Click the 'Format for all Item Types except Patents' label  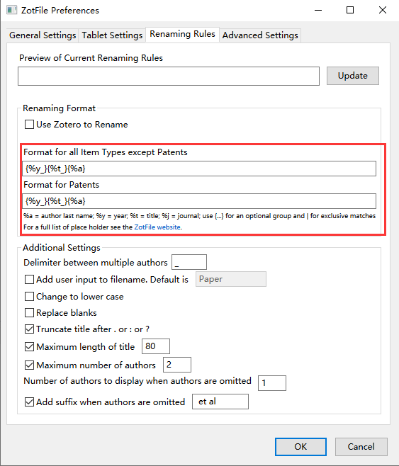[106, 152]
